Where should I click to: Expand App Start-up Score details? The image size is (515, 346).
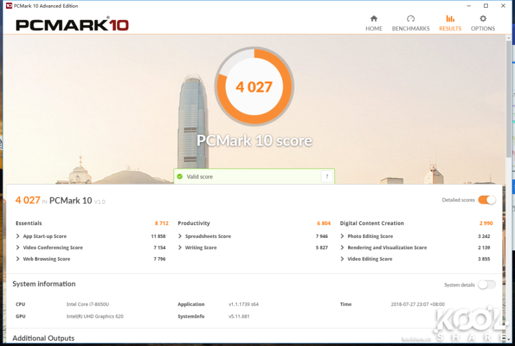pyautogui.click(x=18, y=236)
